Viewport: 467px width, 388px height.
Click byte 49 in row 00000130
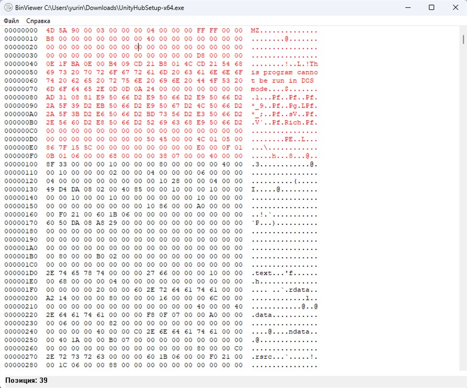click(x=50, y=189)
